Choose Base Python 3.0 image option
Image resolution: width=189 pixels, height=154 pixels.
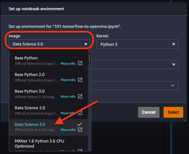48,94
